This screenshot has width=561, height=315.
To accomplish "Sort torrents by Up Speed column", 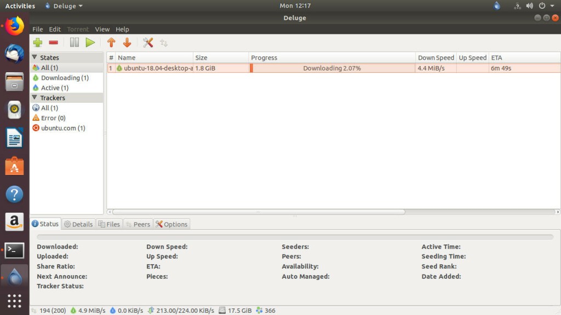I will coord(473,57).
